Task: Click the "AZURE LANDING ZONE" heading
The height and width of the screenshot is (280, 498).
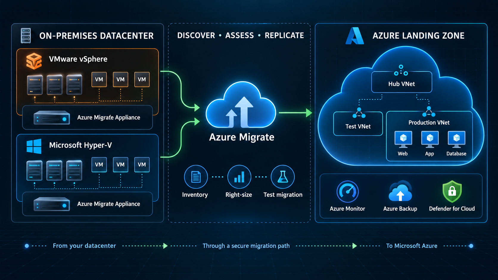Action: point(418,36)
